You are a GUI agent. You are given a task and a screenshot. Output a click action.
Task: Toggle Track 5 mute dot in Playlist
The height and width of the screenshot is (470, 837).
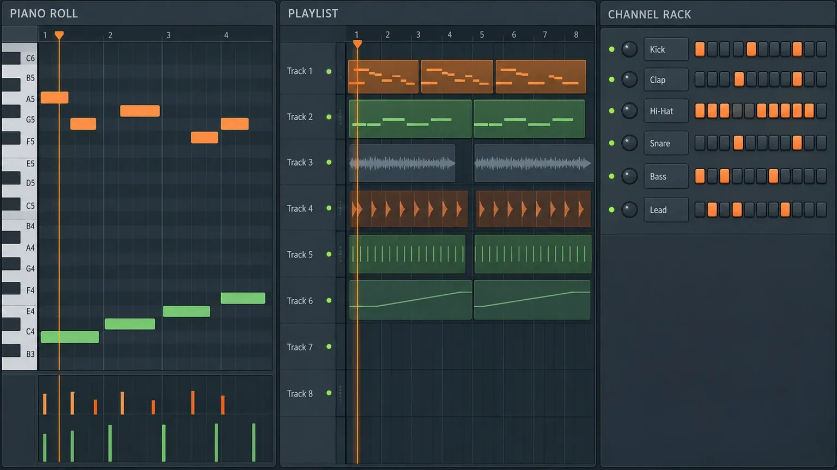(x=329, y=254)
